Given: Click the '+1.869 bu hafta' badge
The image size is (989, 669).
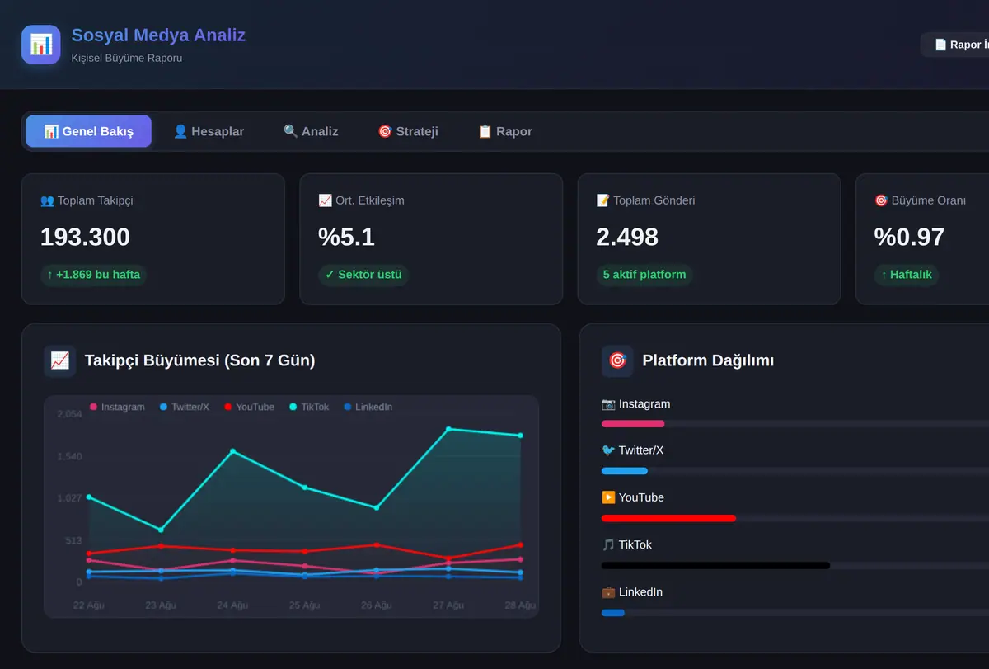Looking at the screenshot, I should click(93, 275).
